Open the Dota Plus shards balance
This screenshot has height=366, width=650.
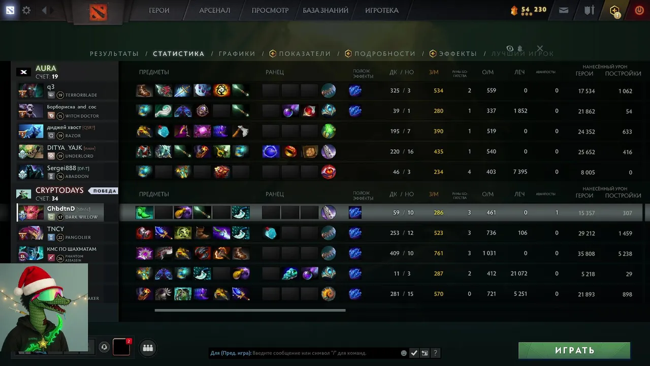[x=529, y=10]
